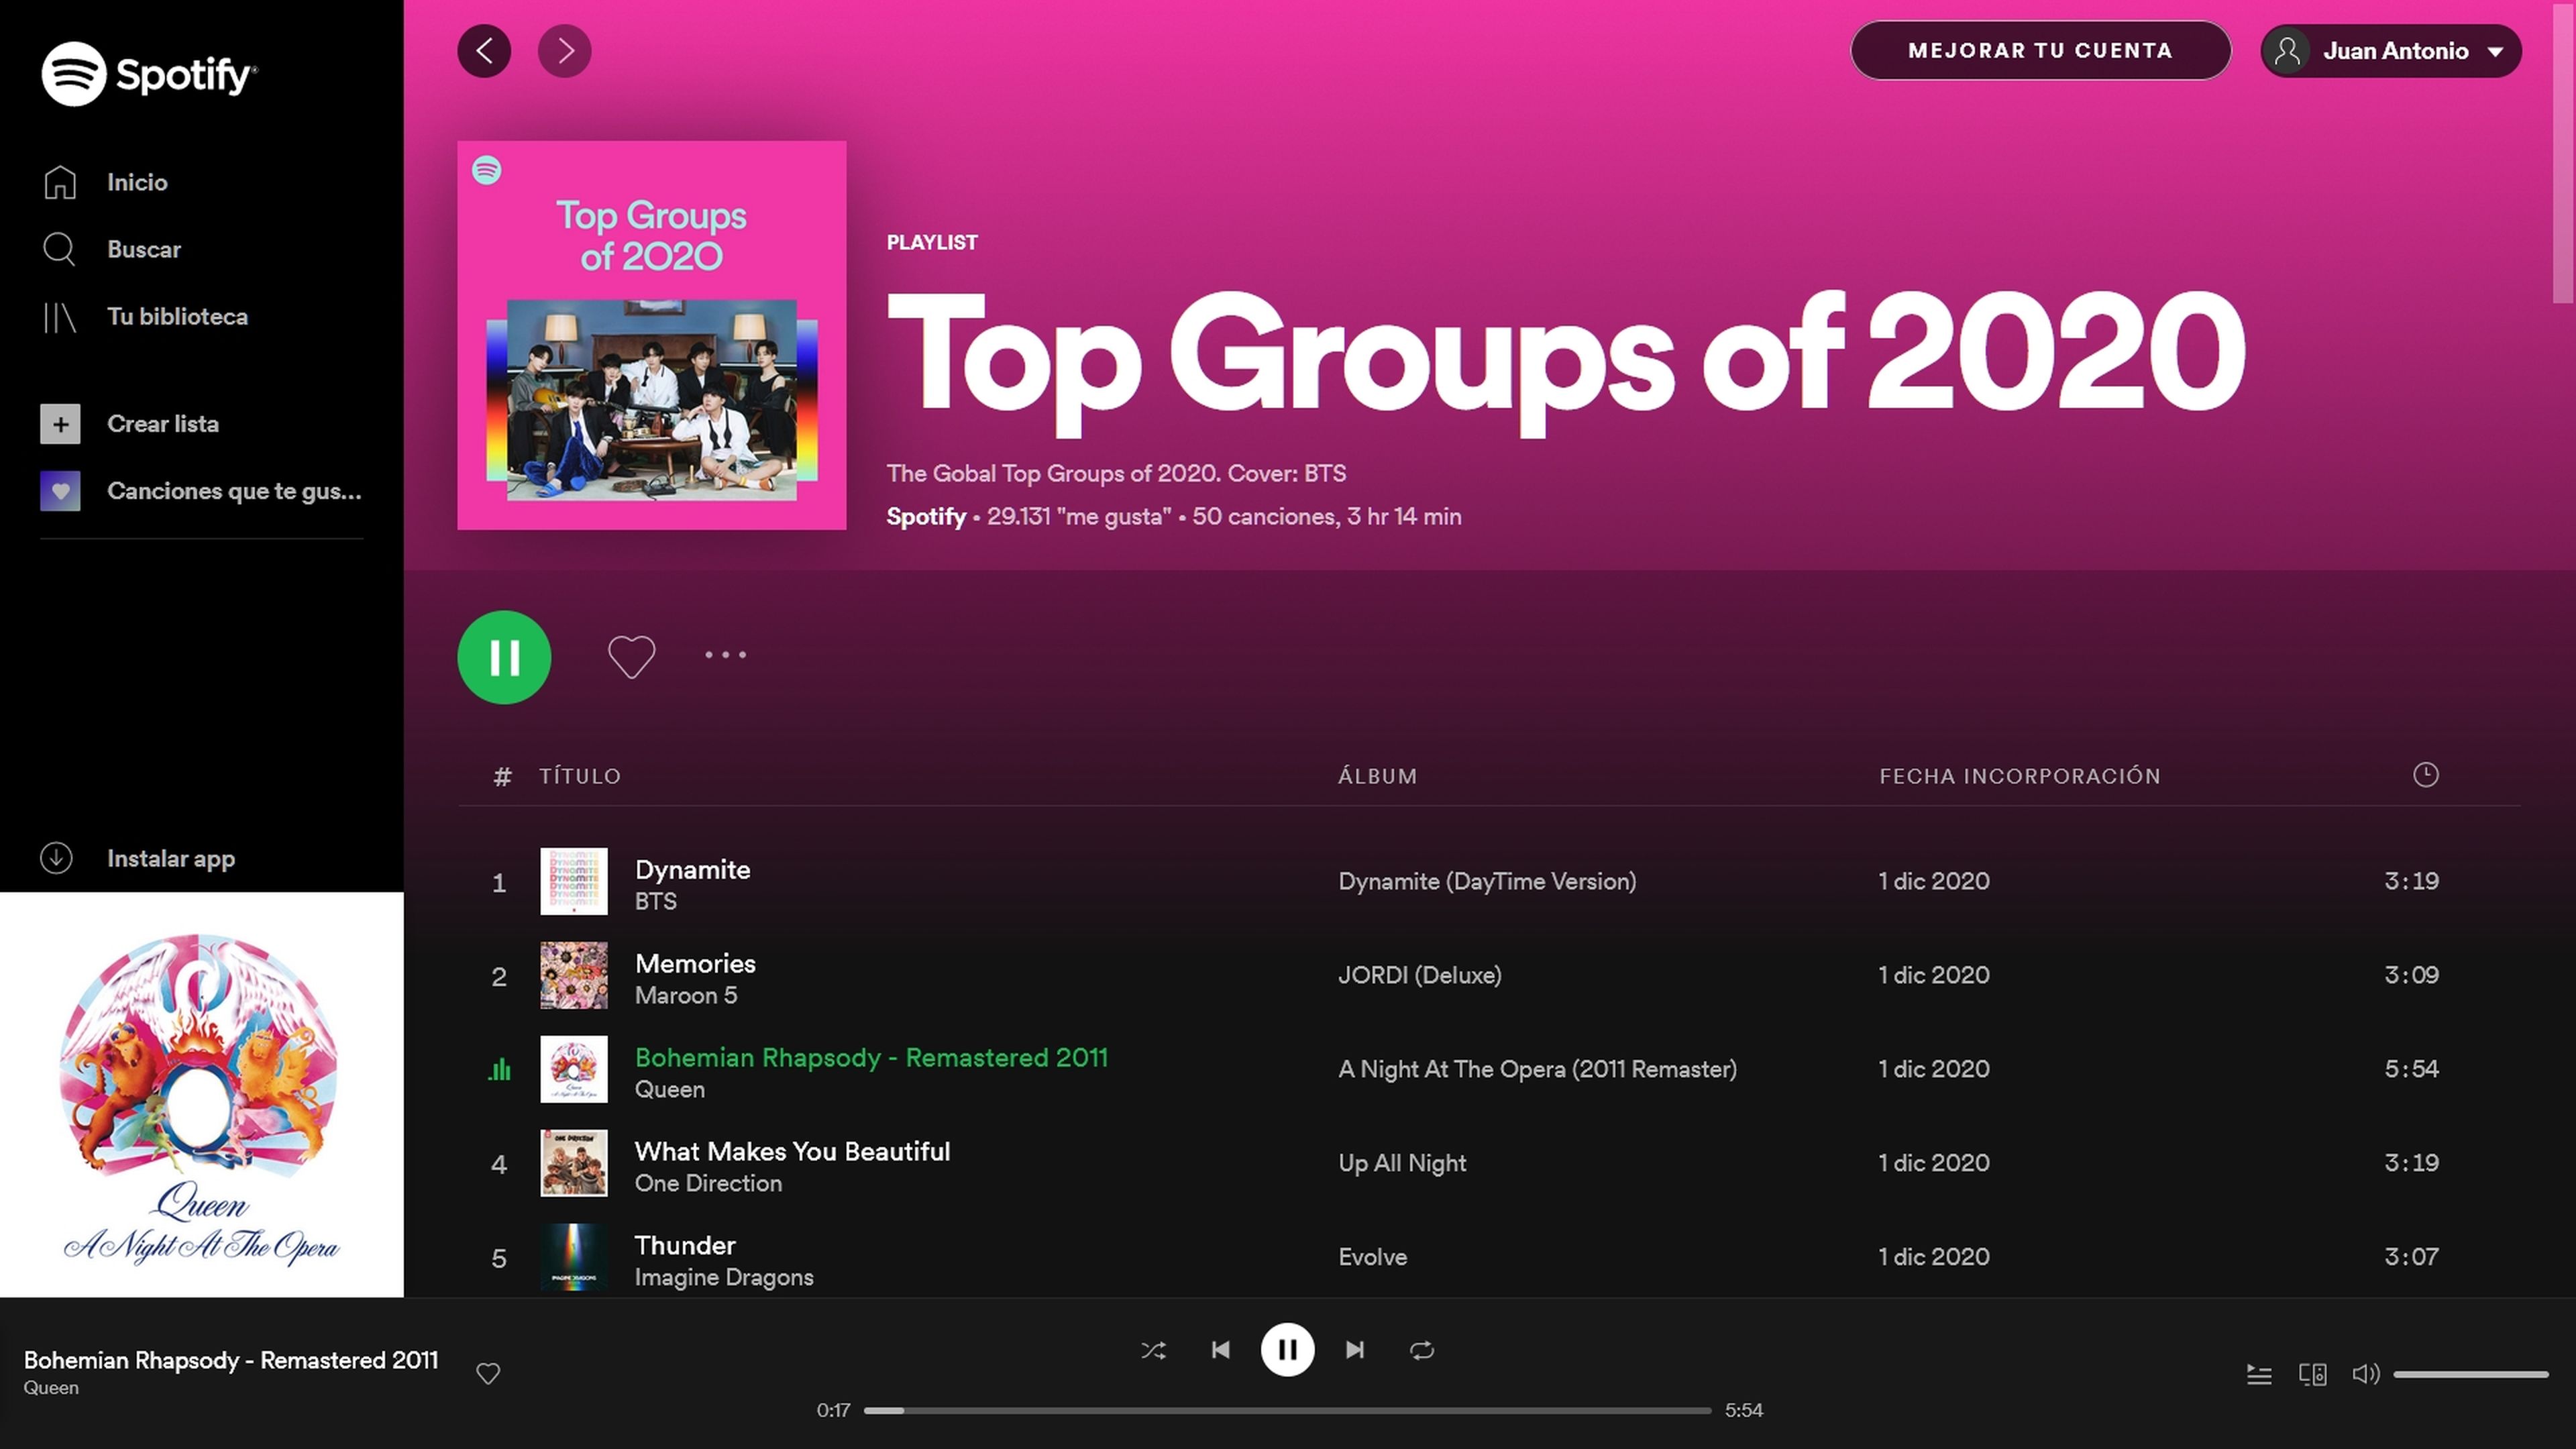Viewport: 2576px width, 1449px height.
Task: Open the Top Groups of 2020 cover image
Action: coord(652,335)
